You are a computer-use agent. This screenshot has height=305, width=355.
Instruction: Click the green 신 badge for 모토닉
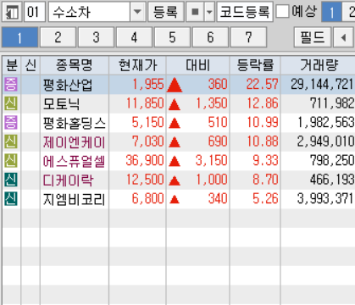(x=11, y=103)
